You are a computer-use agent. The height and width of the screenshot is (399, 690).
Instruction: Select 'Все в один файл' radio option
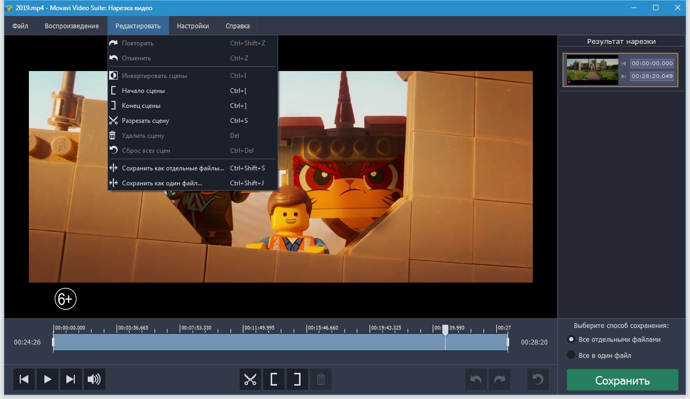click(571, 355)
